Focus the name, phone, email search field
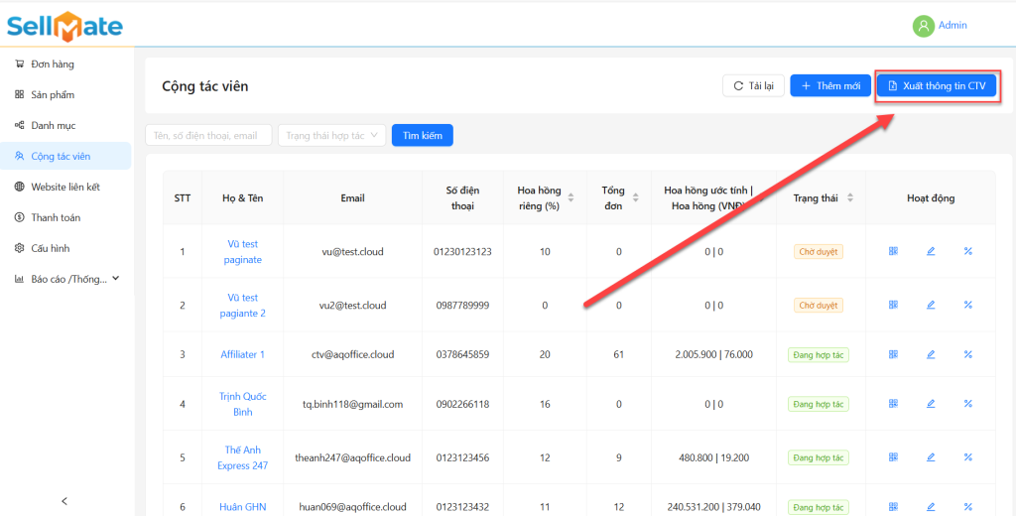The width and height of the screenshot is (1016, 516). click(208, 135)
